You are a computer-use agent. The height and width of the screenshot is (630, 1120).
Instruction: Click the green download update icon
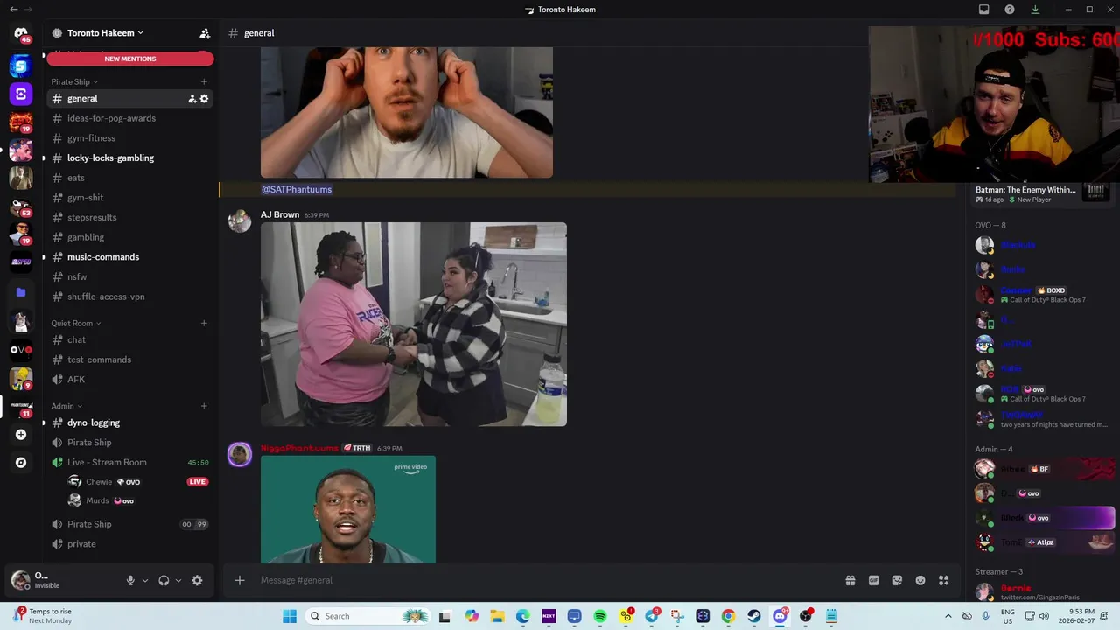1035,10
